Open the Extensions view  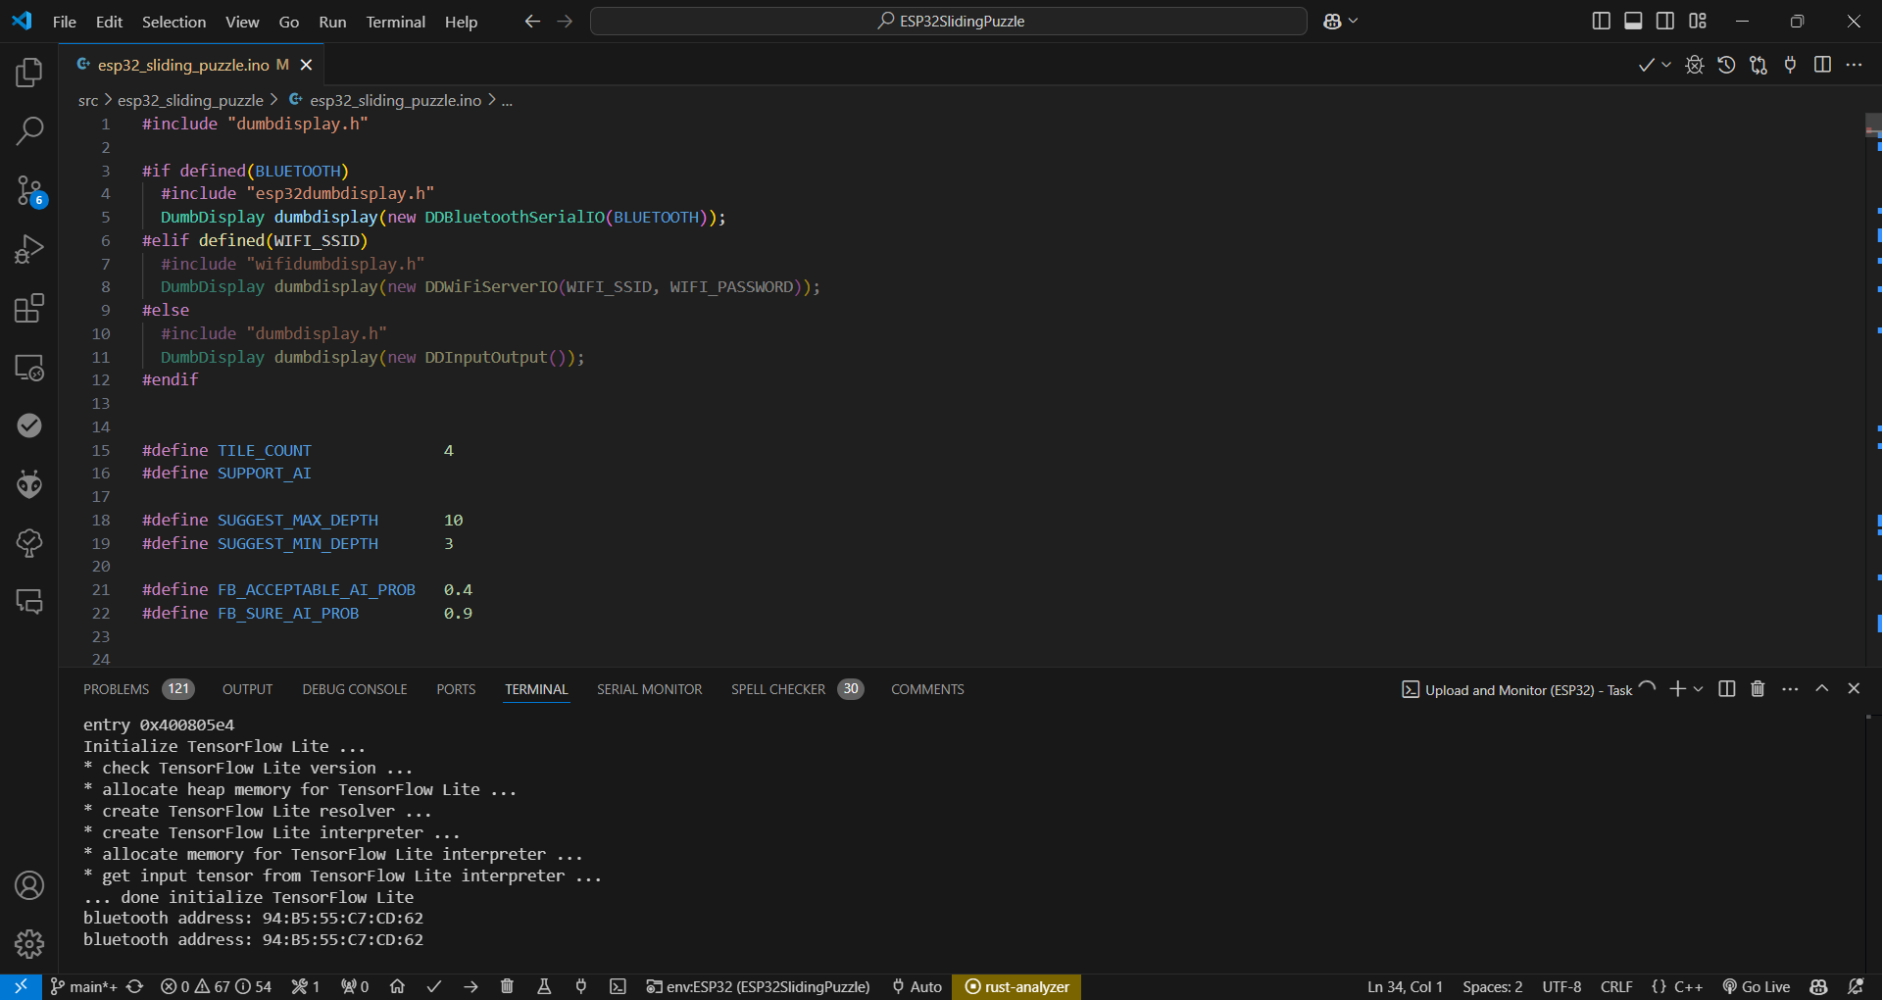[29, 308]
